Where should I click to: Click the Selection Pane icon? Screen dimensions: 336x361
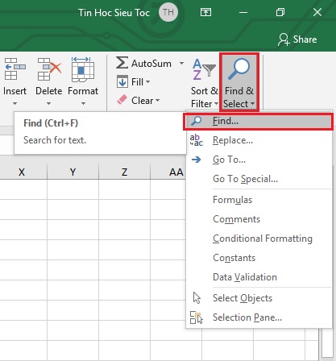[197, 317]
